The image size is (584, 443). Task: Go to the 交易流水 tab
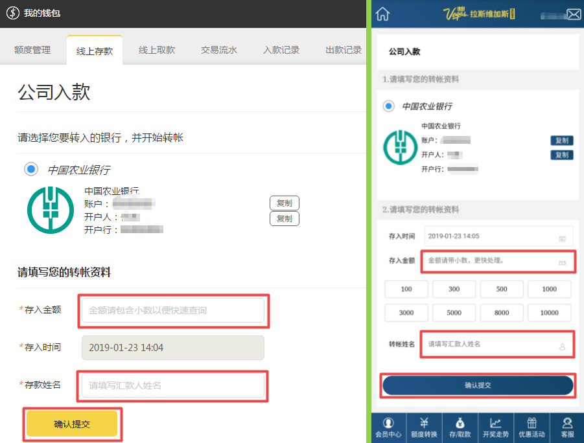219,50
